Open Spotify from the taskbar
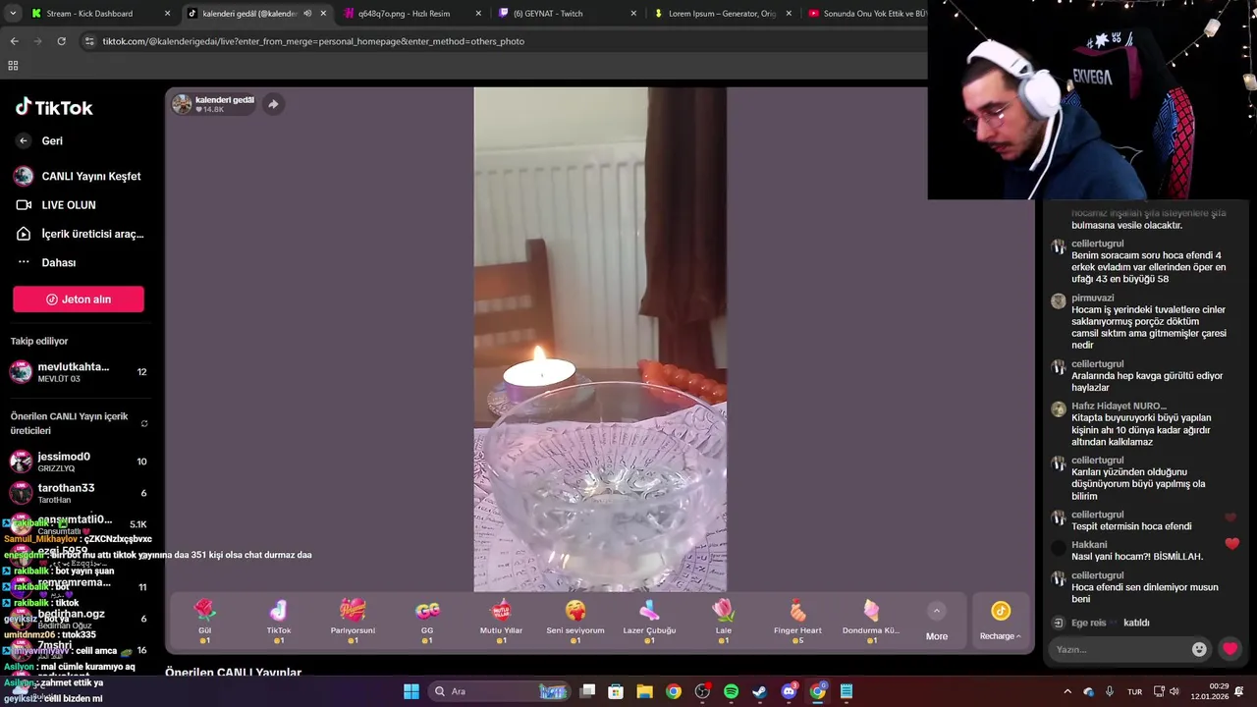This screenshot has height=707, width=1257. [x=731, y=691]
